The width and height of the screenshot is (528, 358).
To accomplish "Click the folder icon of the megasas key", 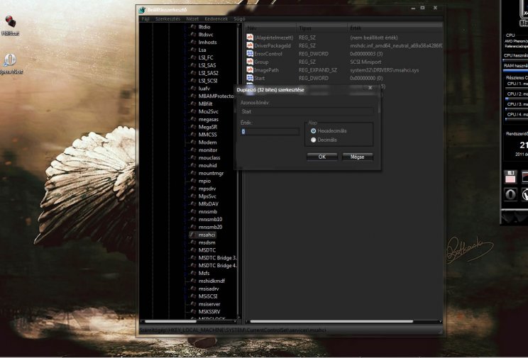I will point(193,119).
